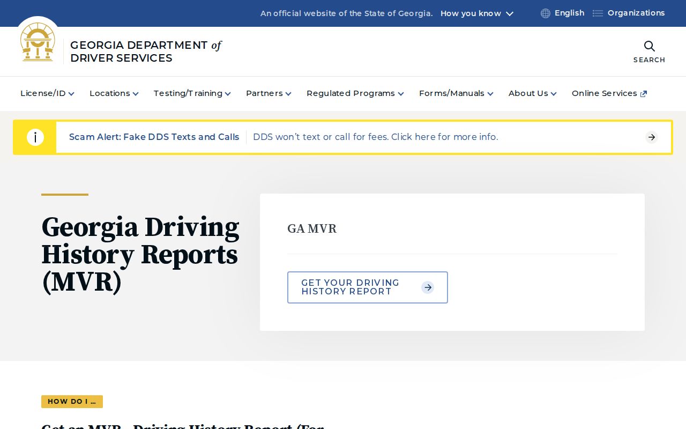The height and width of the screenshot is (429, 686).
Task: Click the Georgia Driving History Reports heading
Action: [140, 255]
